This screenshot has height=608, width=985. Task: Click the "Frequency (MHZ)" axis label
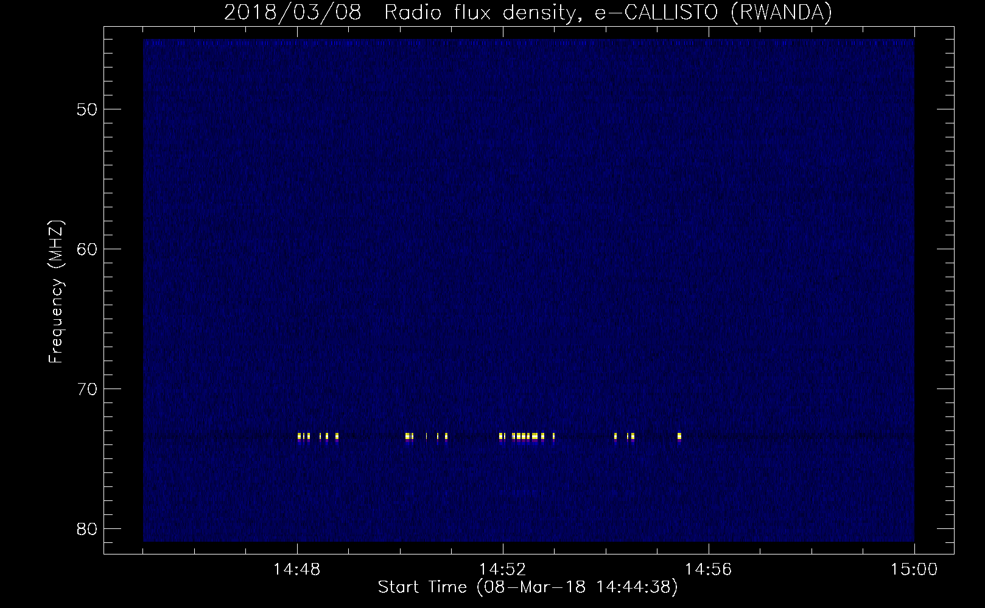(x=56, y=292)
